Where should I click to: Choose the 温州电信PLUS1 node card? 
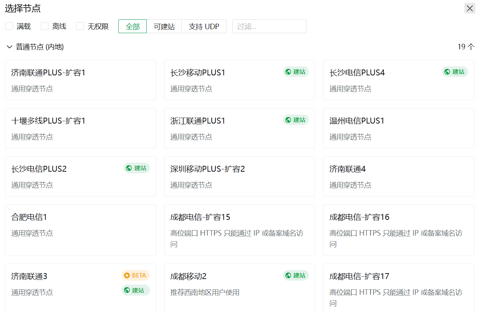click(398, 128)
